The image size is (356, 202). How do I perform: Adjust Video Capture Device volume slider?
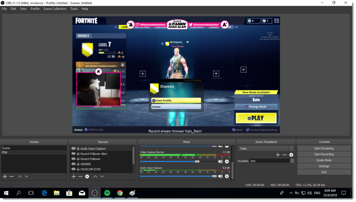(x=197, y=161)
